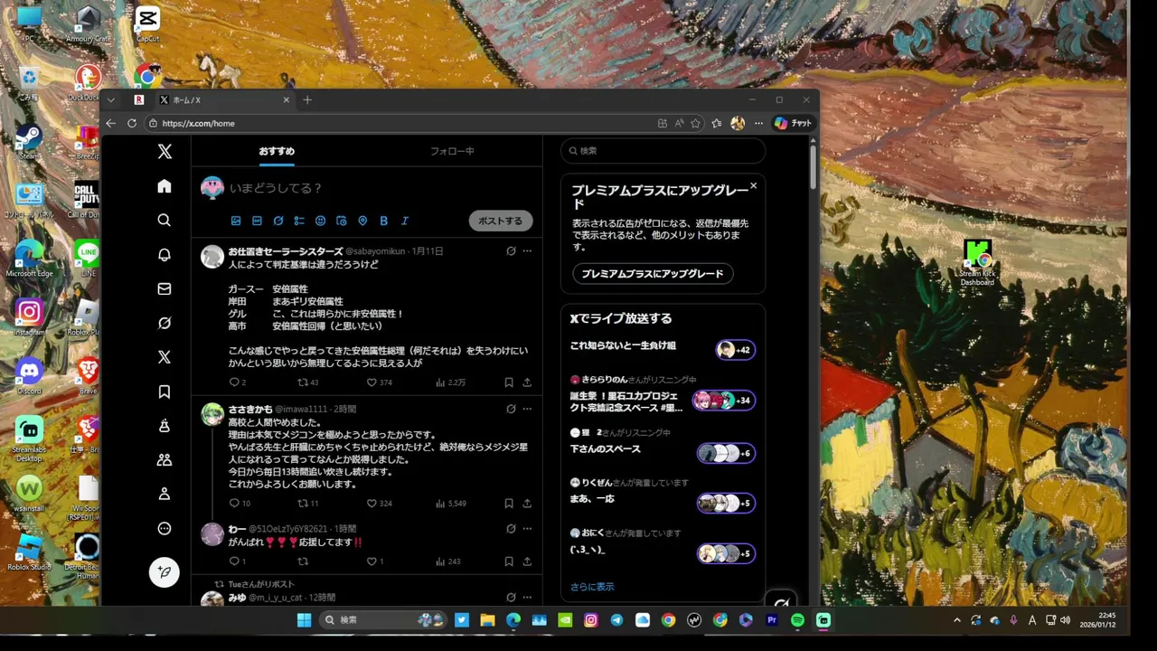Click the X 検索 search box
This screenshot has height=651, width=1157.
click(x=663, y=151)
